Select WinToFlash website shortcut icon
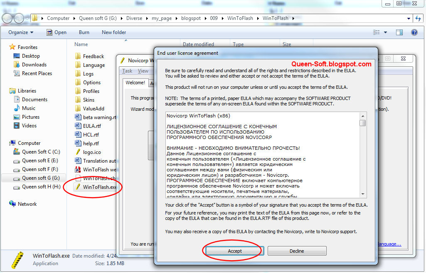Viewport: 426px width, 273px height. click(x=78, y=169)
